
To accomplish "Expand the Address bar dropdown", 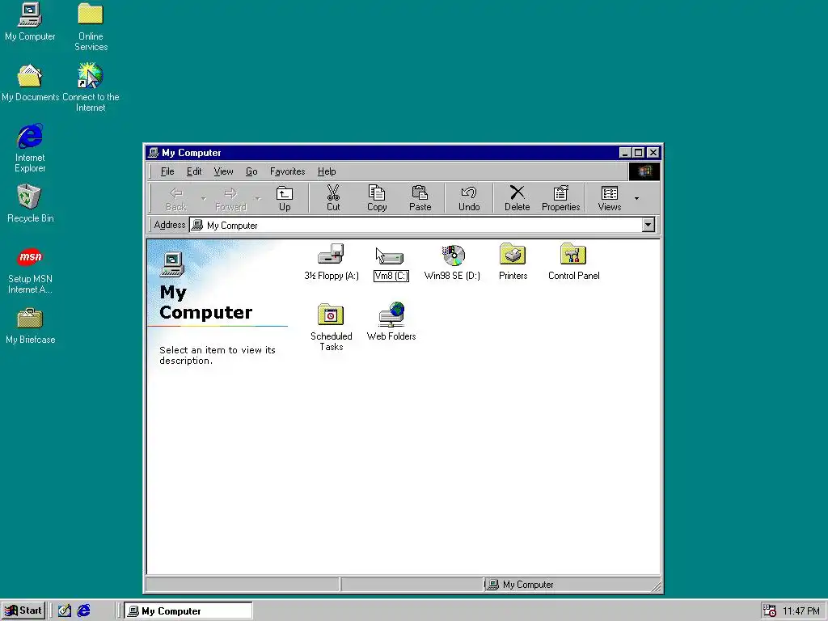I will (648, 225).
